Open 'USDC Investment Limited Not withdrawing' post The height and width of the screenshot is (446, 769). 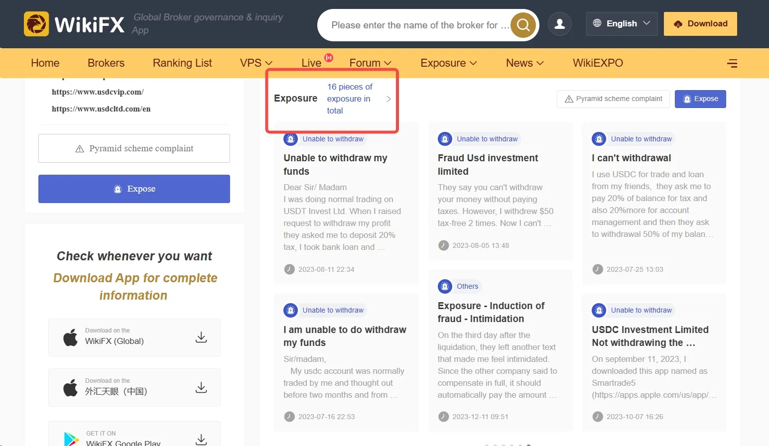pyautogui.click(x=650, y=336)
